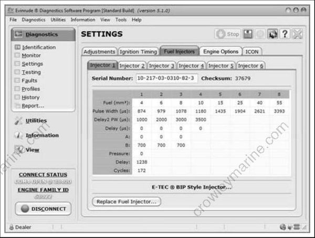Expand the View section
This screenshot has height=238, width=315.
coord(33,150)
